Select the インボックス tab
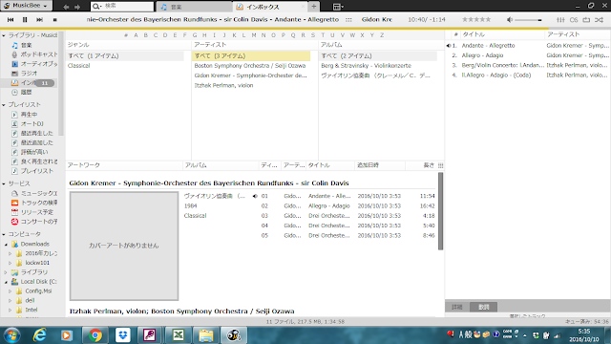611x344 pixels. [270, 7]
